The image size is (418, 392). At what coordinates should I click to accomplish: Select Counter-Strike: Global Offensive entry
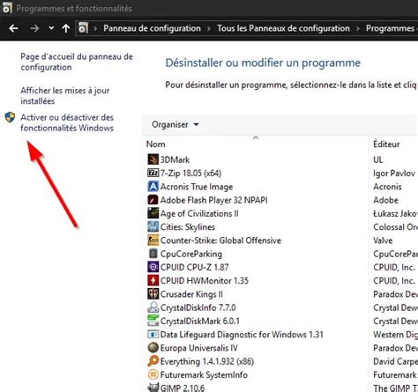point(220,240)
